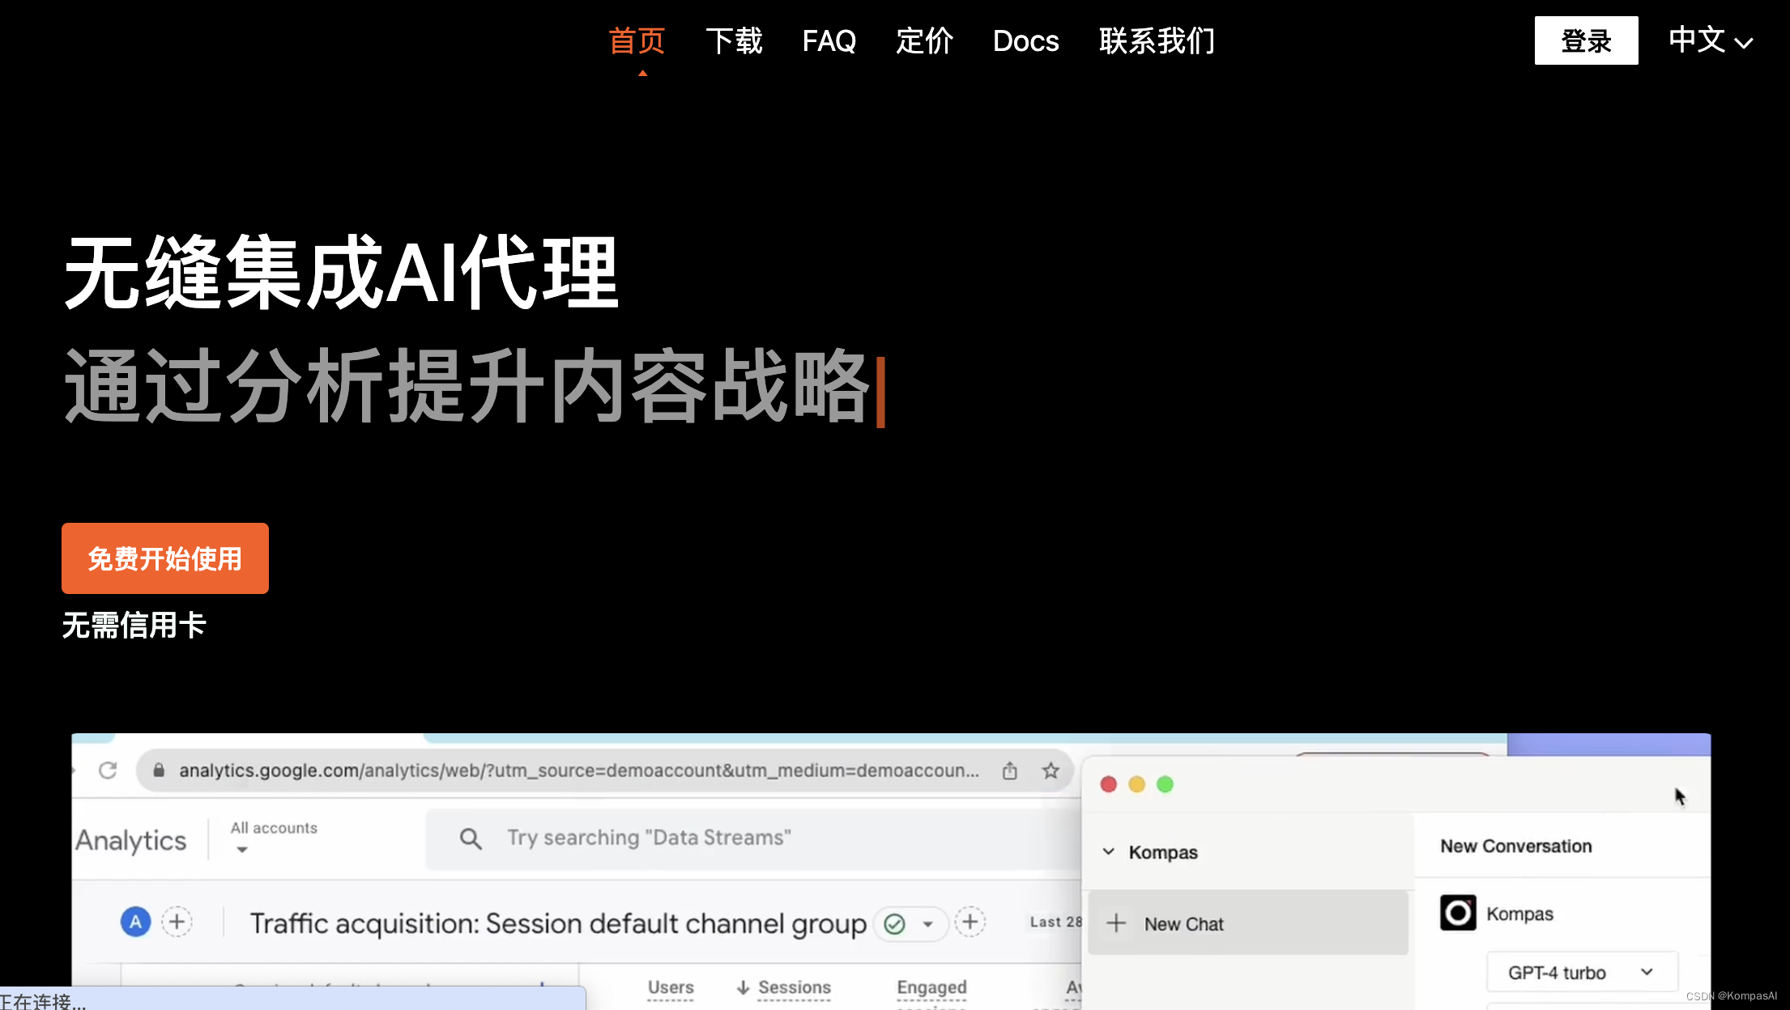The height and width of the screenshot is (1010, 1790).
Task: Click plus icon after report title
Action: click(x=970, y=922)
